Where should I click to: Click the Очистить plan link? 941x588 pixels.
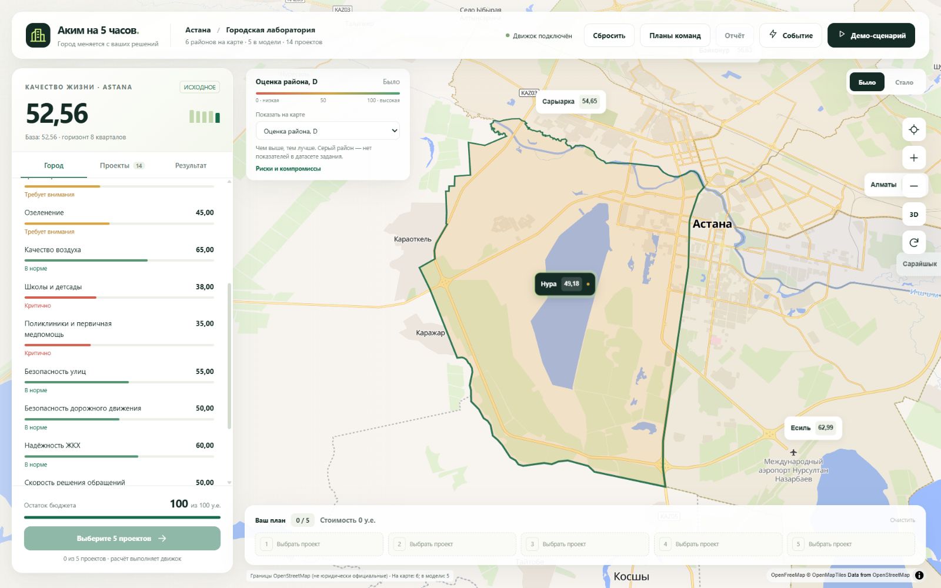pyautogui.click(x=902, y=520)
